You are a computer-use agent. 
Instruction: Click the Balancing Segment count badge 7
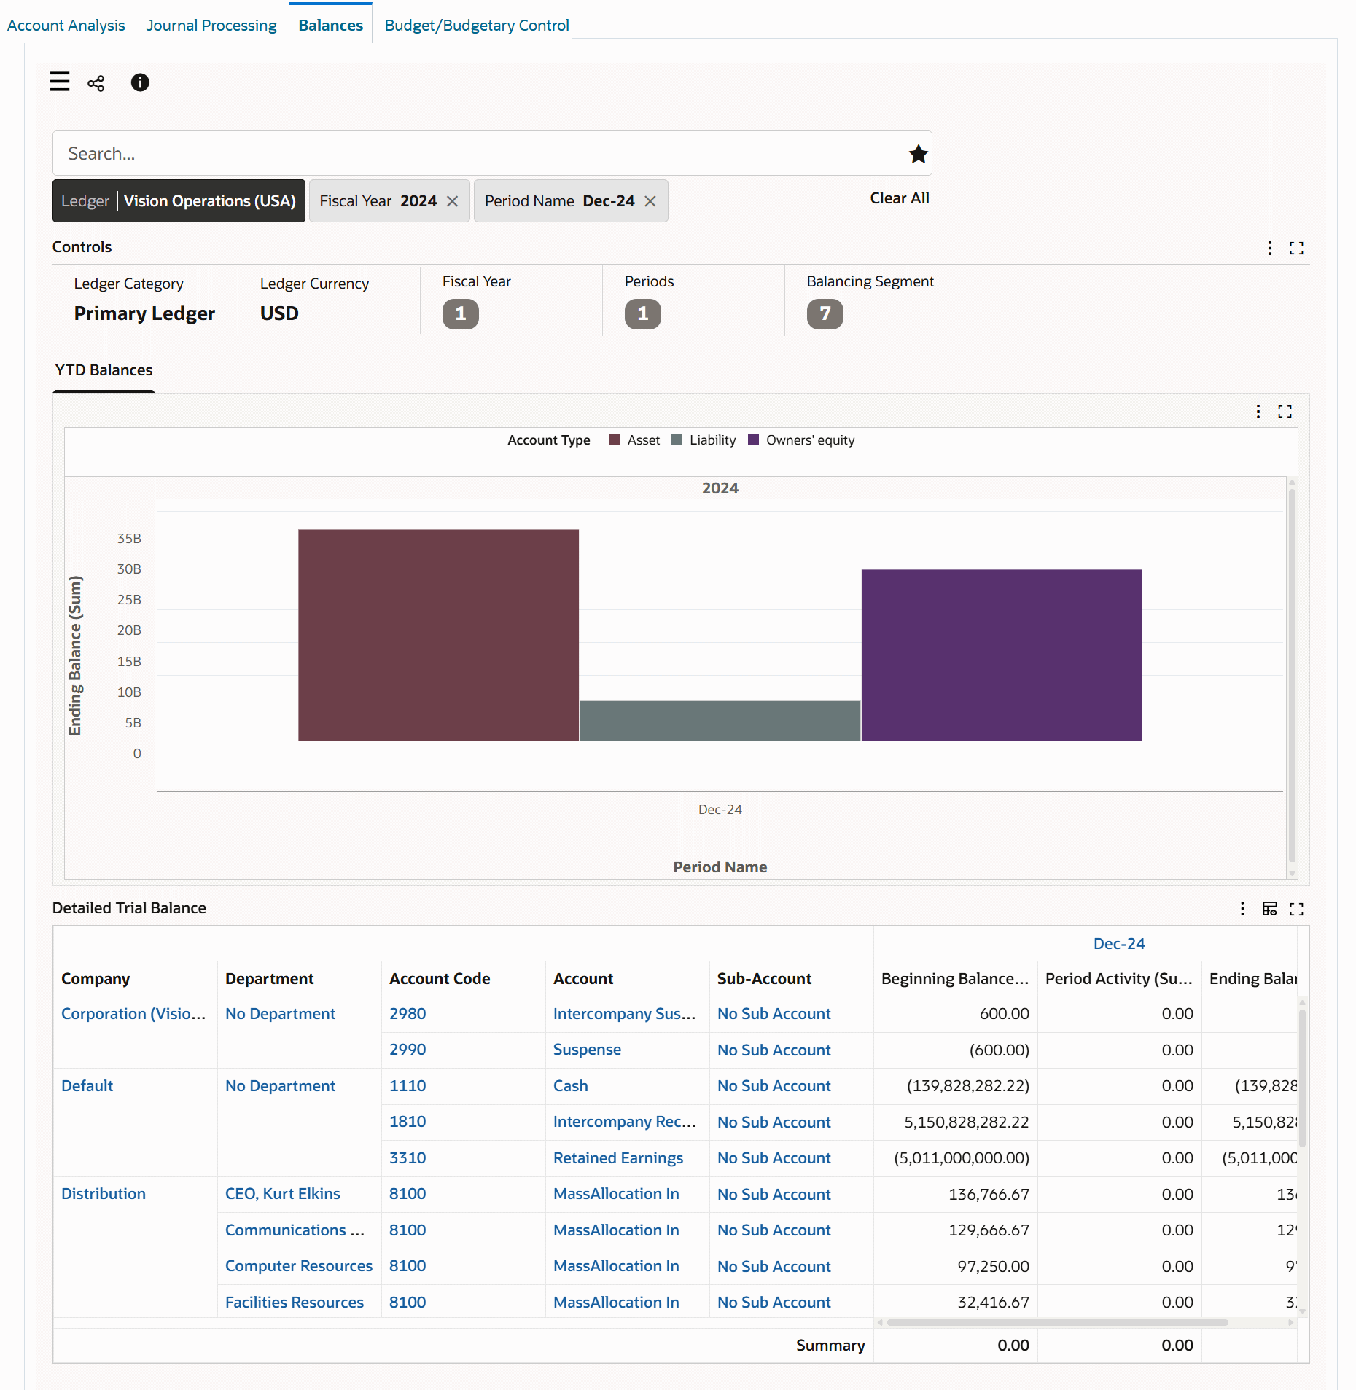(x=825, y=314)
